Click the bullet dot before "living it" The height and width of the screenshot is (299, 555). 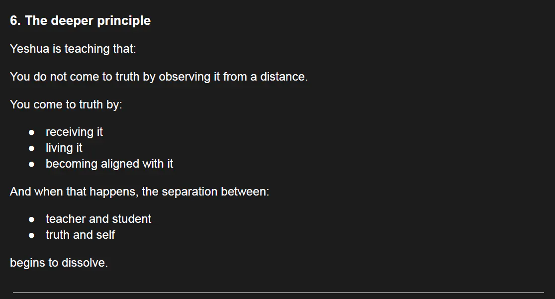click(32, 148)
